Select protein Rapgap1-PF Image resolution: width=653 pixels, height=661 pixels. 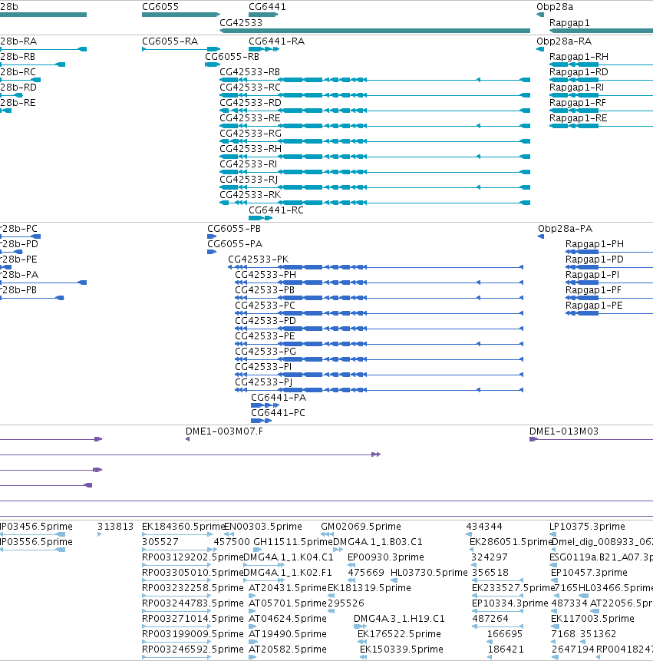click(593, 290)
